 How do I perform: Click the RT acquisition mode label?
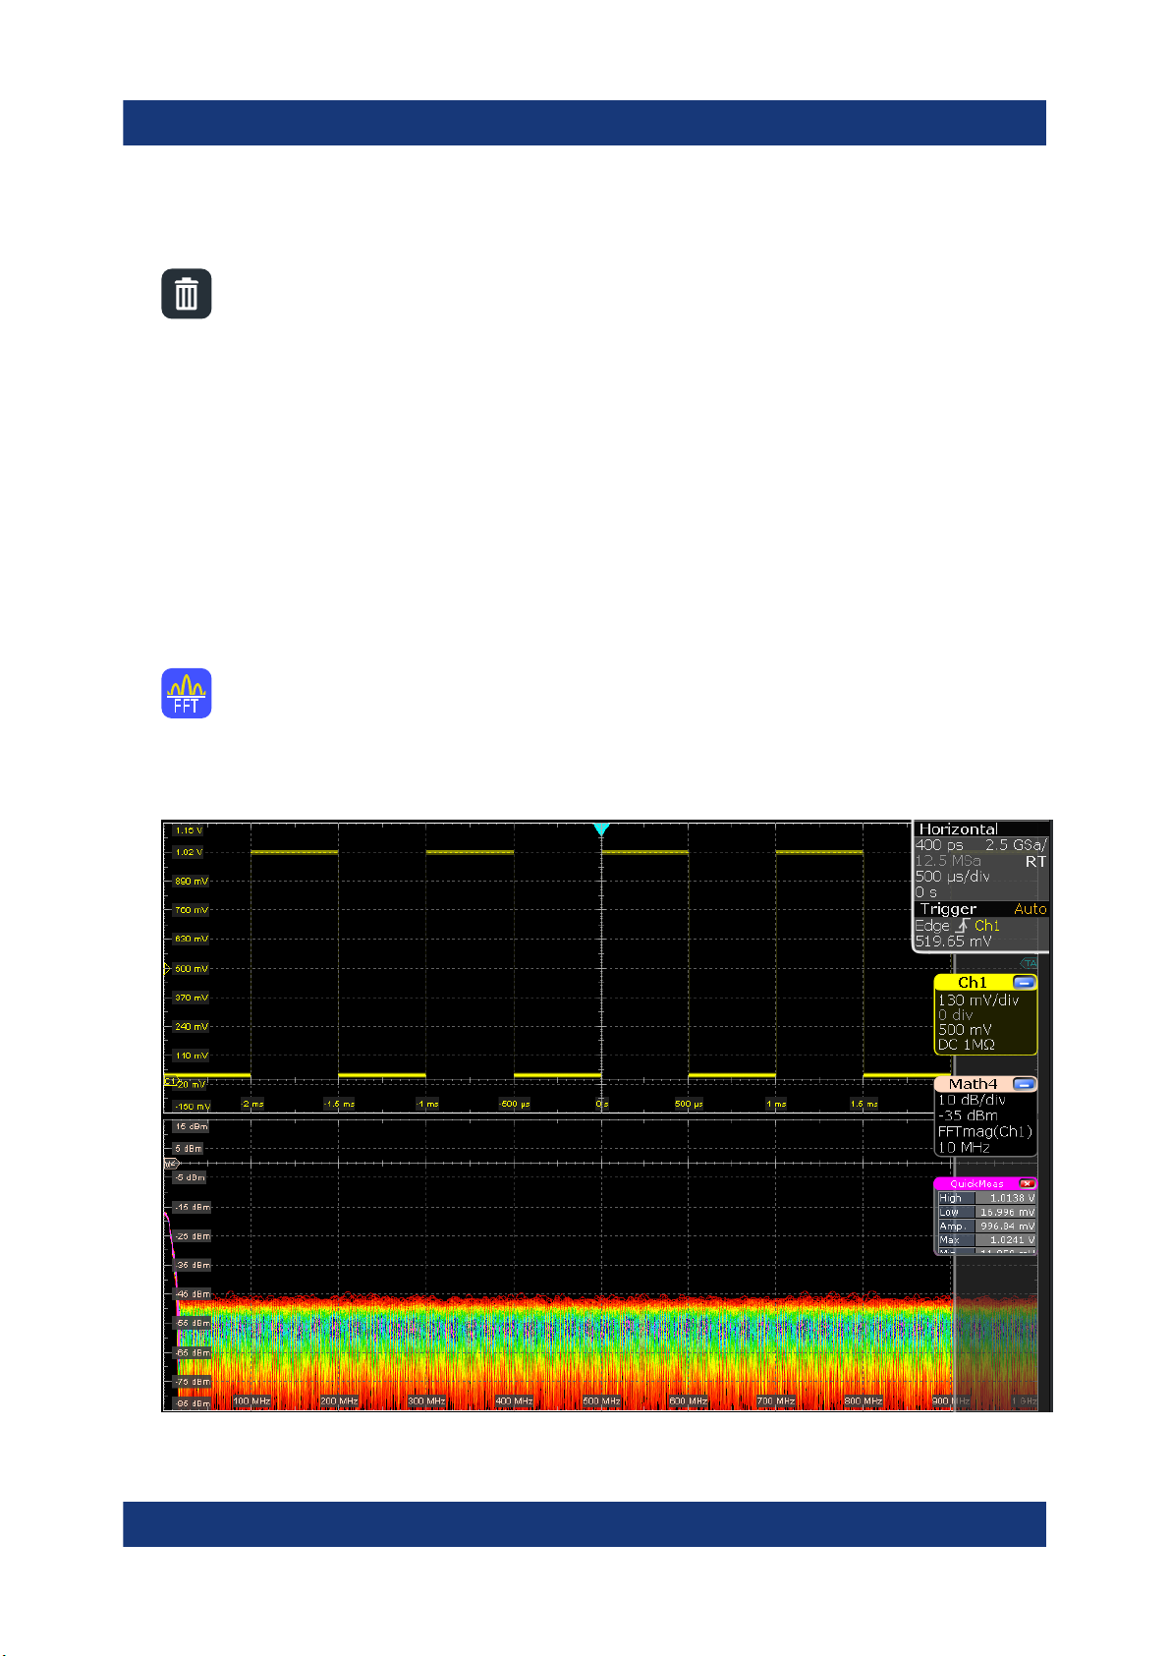pos(1035,861)
